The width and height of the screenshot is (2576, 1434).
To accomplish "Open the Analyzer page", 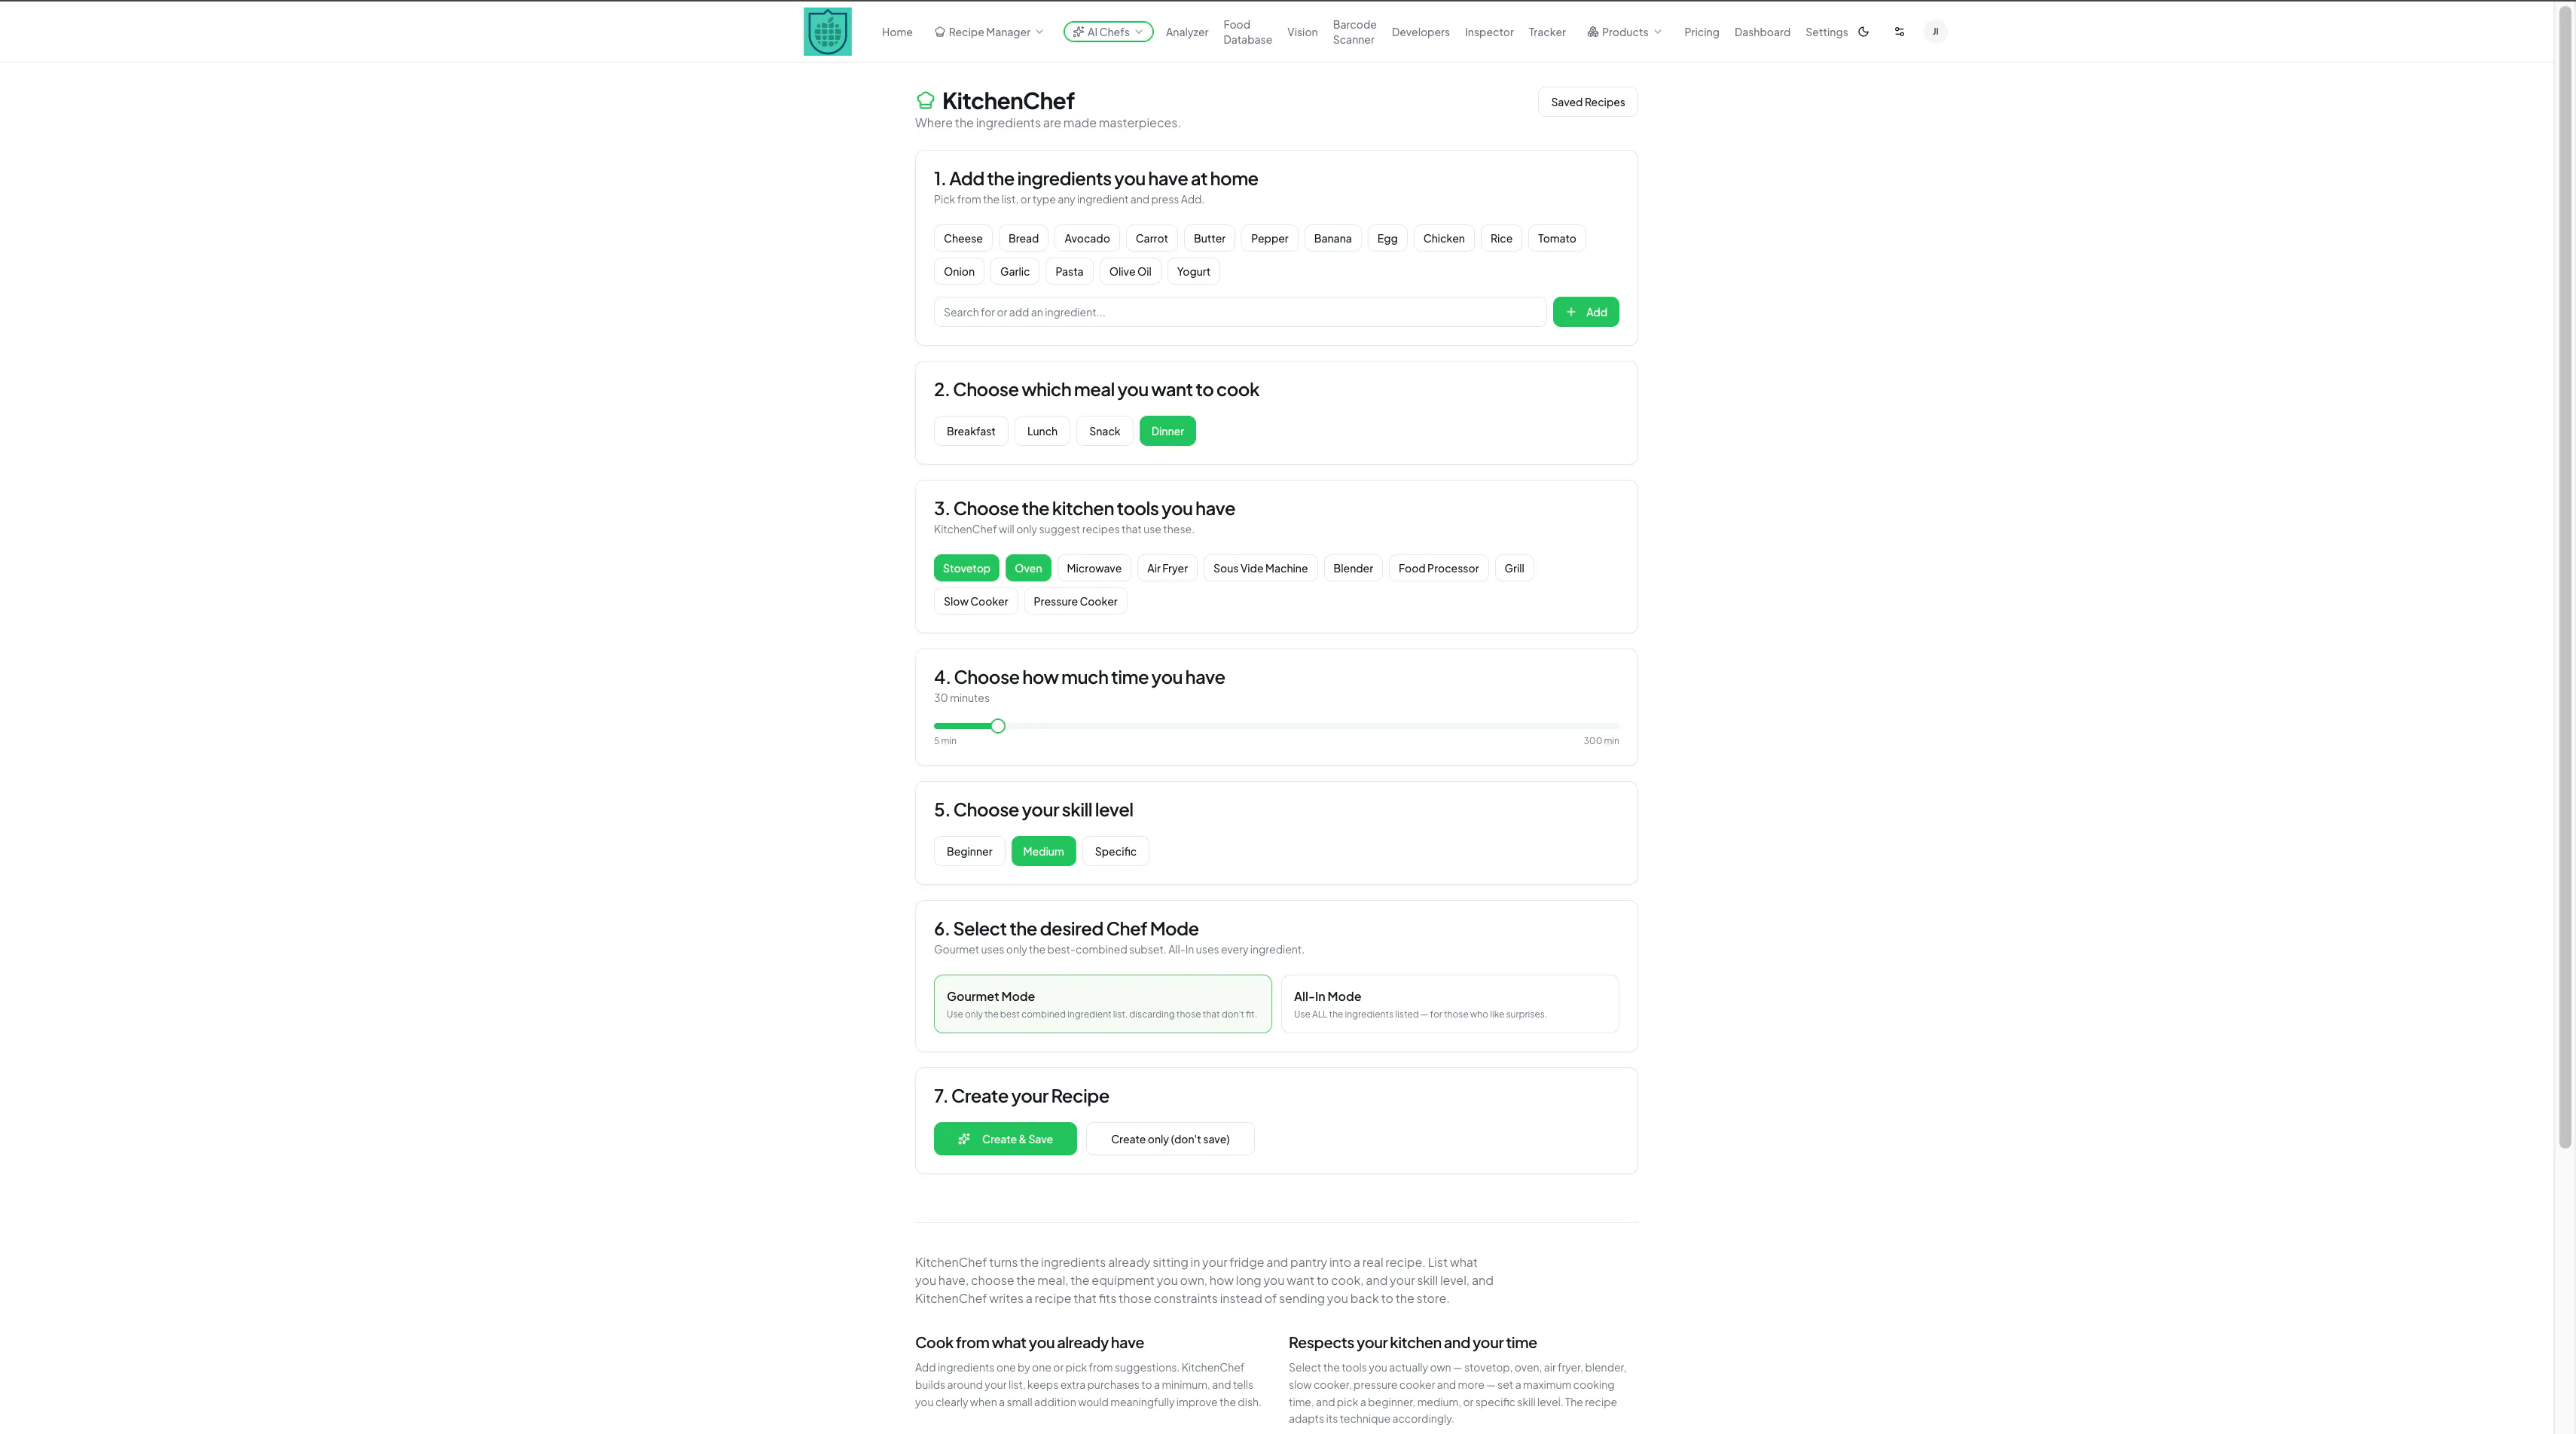I will point(1186,32).
